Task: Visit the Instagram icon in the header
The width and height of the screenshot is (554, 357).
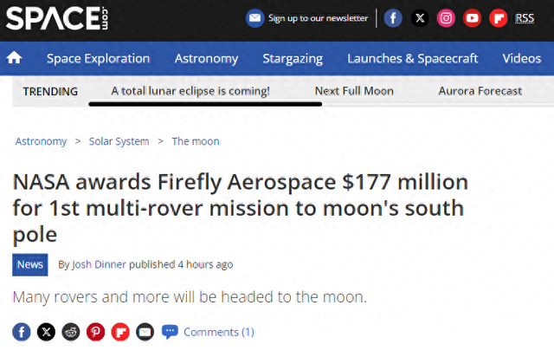Action: [x=446, y=18]
